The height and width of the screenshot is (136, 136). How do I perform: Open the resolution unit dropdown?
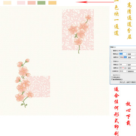coord(132,71)
